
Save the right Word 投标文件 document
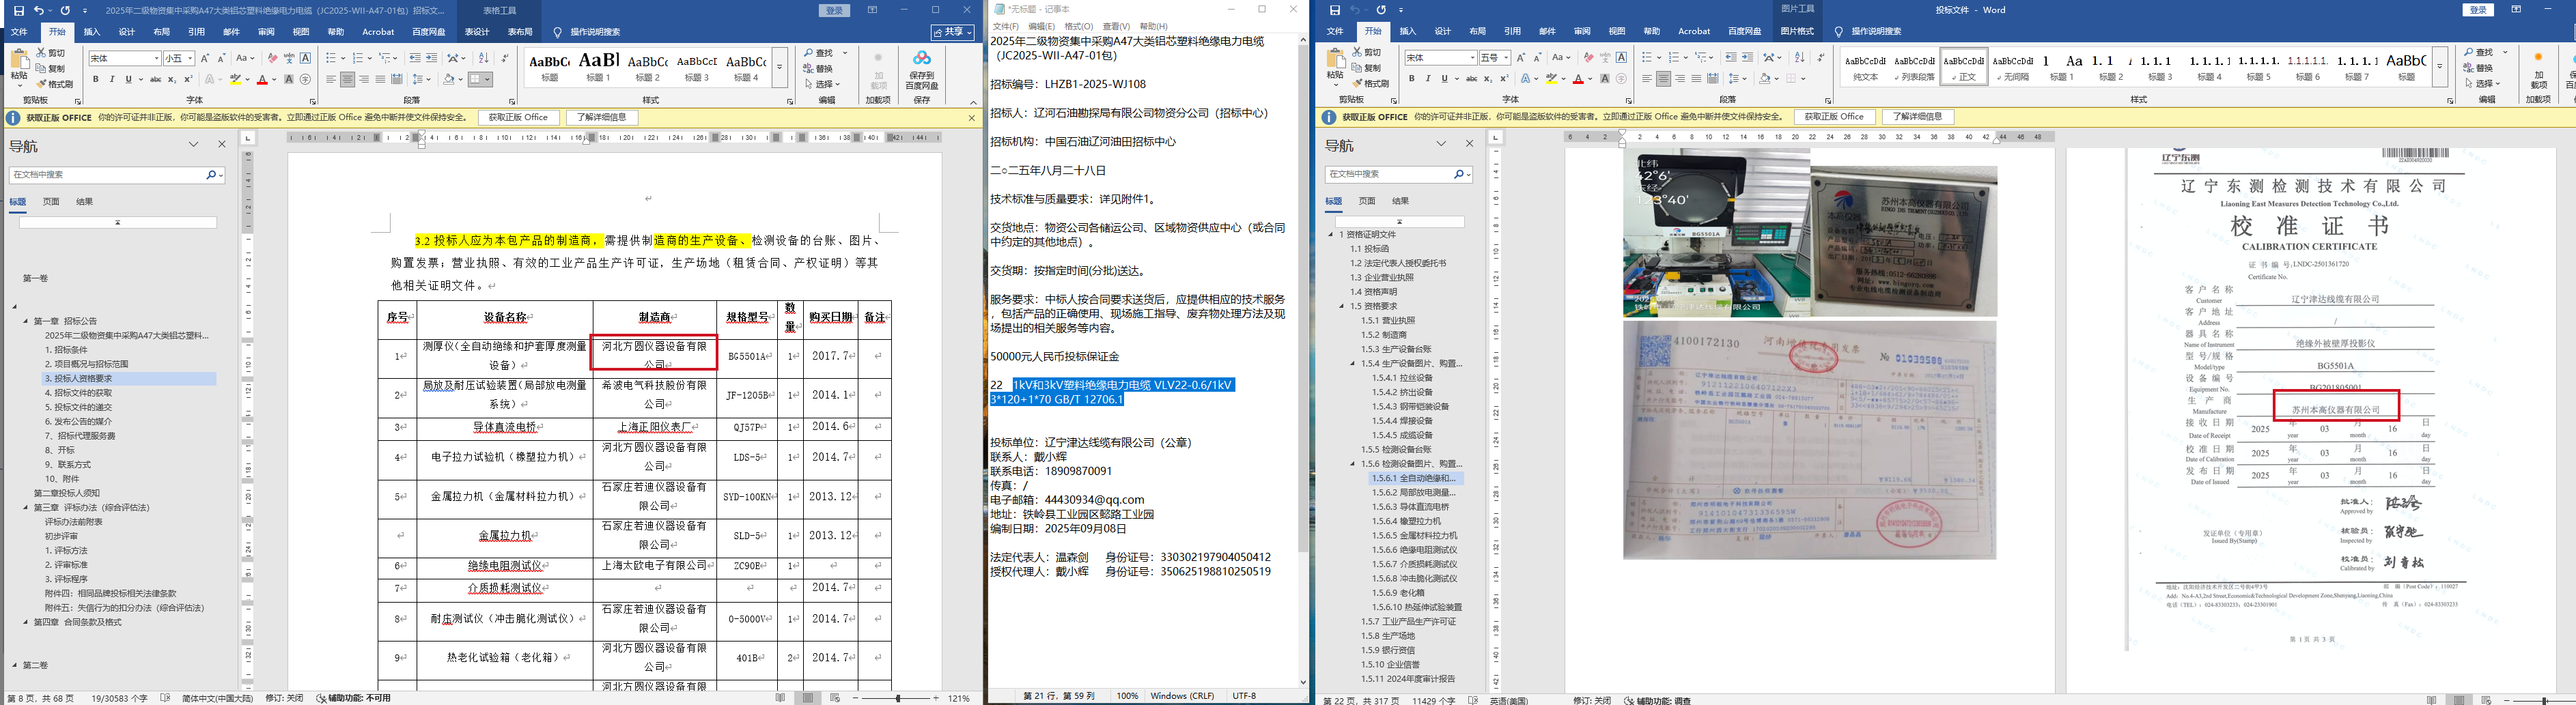[x=1335, y=10]
